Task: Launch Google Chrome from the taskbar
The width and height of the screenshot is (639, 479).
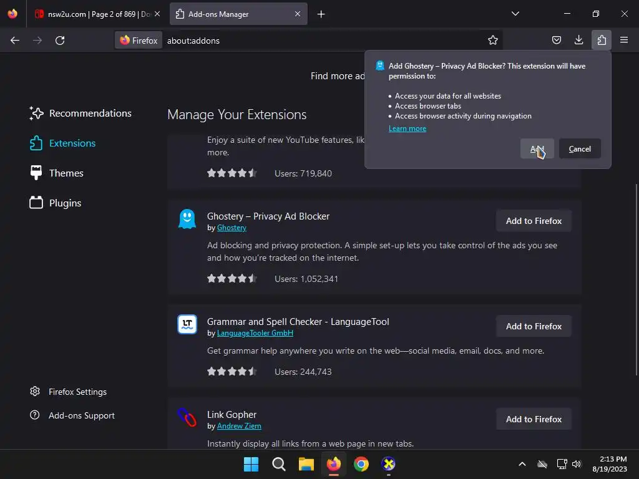Action: [361, 464]
